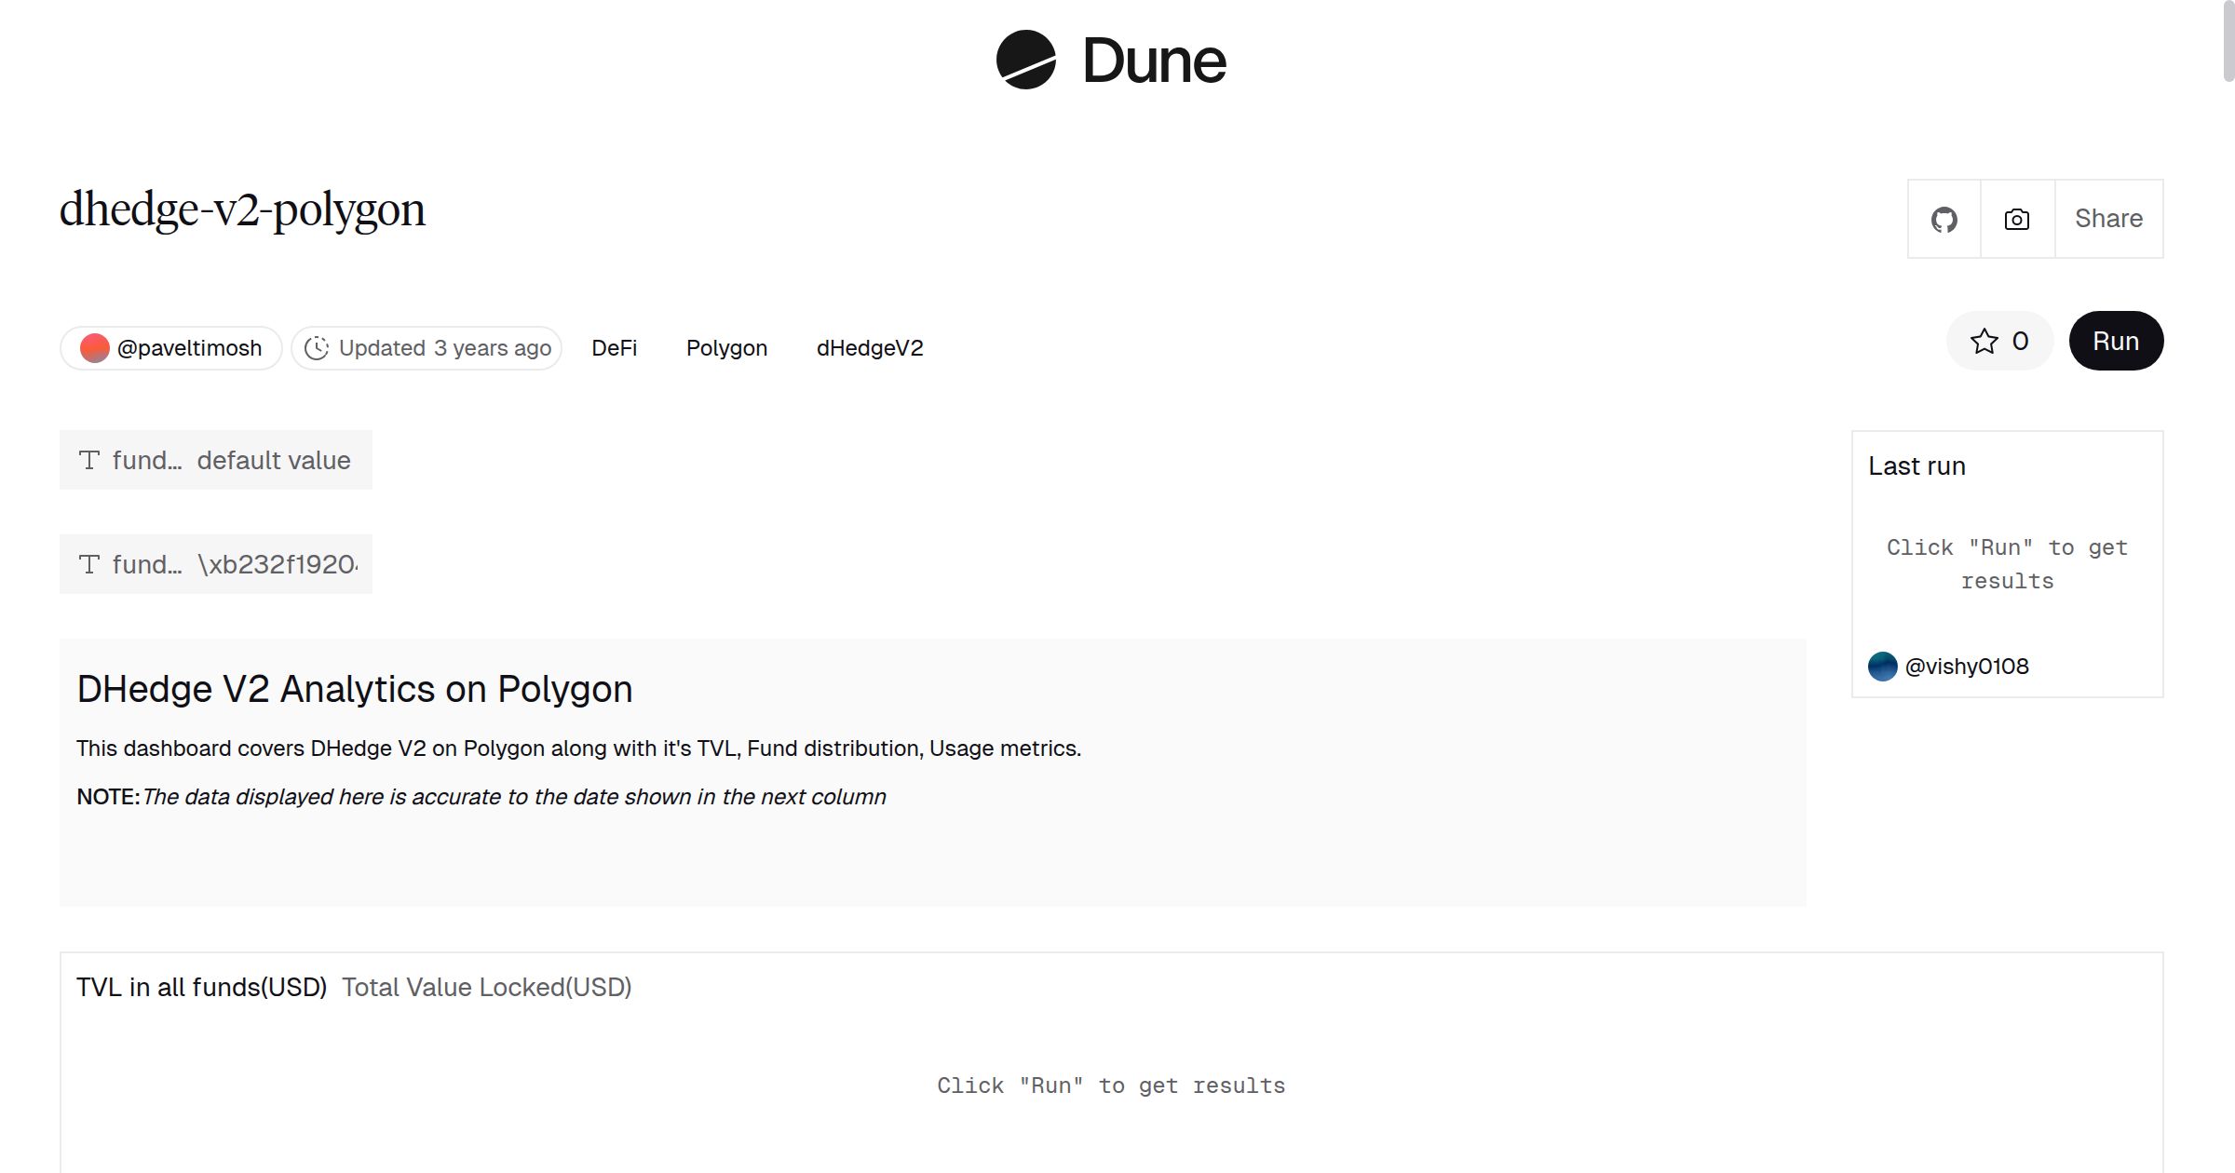
Task: Edit the 'default value' parameter field
Action: pyautogui.click(x=274, y=460)
